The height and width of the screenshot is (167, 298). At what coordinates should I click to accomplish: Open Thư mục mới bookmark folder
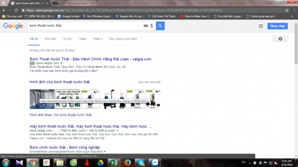tap(12, 16)
